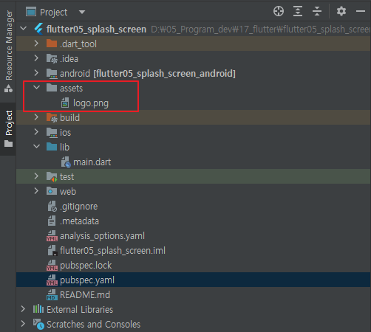Image resolution: width=371 pixels, height=332 pixels.
Task: Expand the android module folder
Action: click(x=36, y=73)
